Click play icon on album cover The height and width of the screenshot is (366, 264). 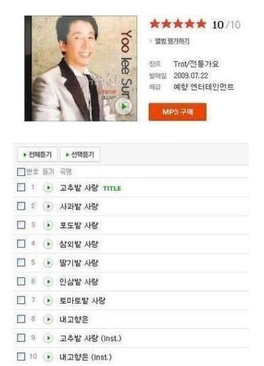click(124, 106)
